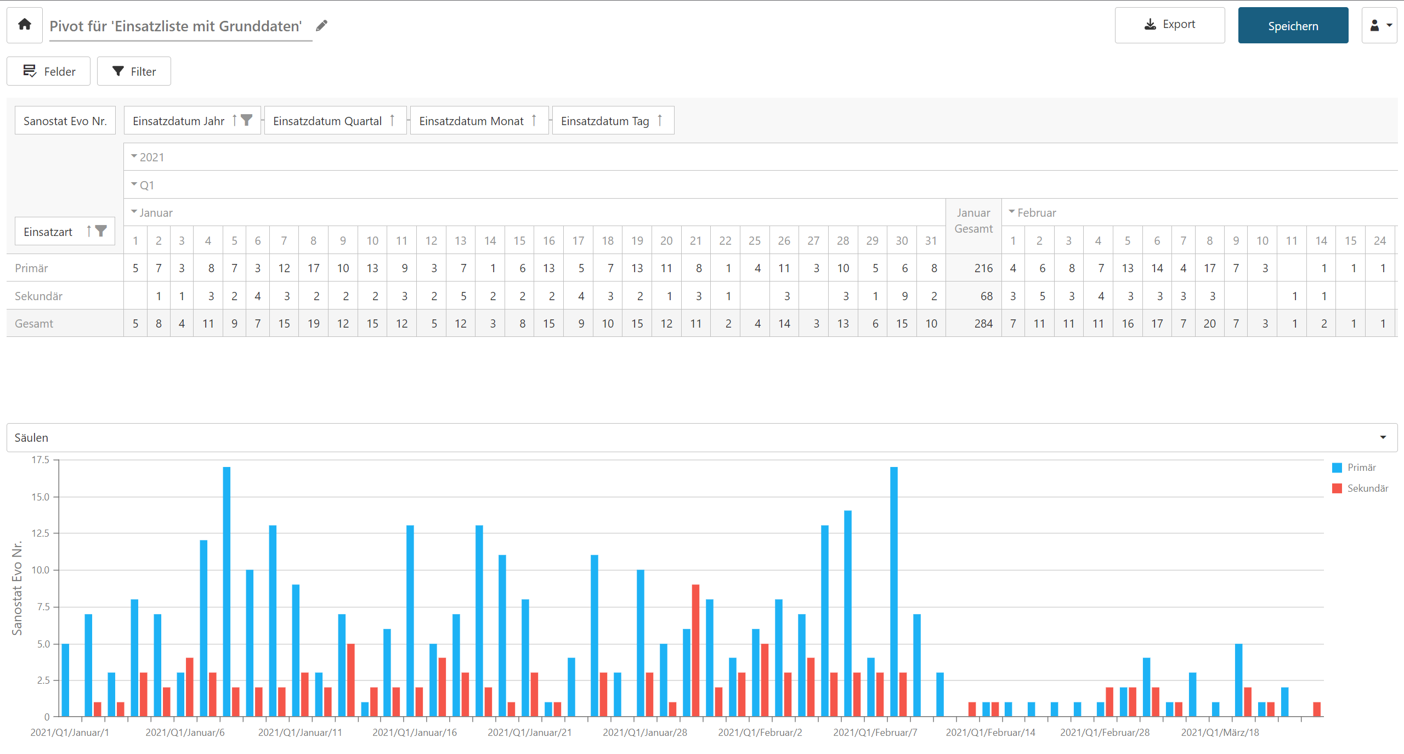This screenshot has height=754, width=1404.
Task: Open filter funnel on Einsatzart field
Action: [101, 231]
